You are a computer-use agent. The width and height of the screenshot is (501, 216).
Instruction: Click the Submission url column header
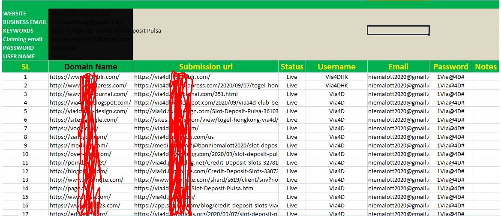(206, 66)
